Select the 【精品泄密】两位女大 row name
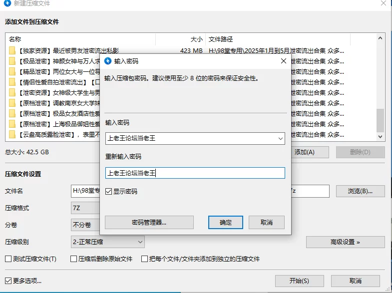This screenshot has width=392, height=293. point(59,72)
